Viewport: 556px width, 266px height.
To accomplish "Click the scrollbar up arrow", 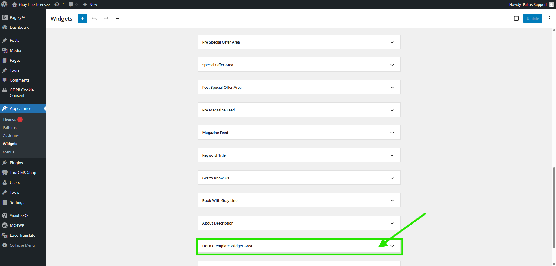I will (x=554, y=30).
